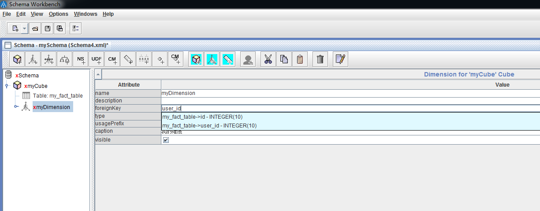Click the name value cell myDimension
Screen dimensions: 540x211
click(350, 93)
